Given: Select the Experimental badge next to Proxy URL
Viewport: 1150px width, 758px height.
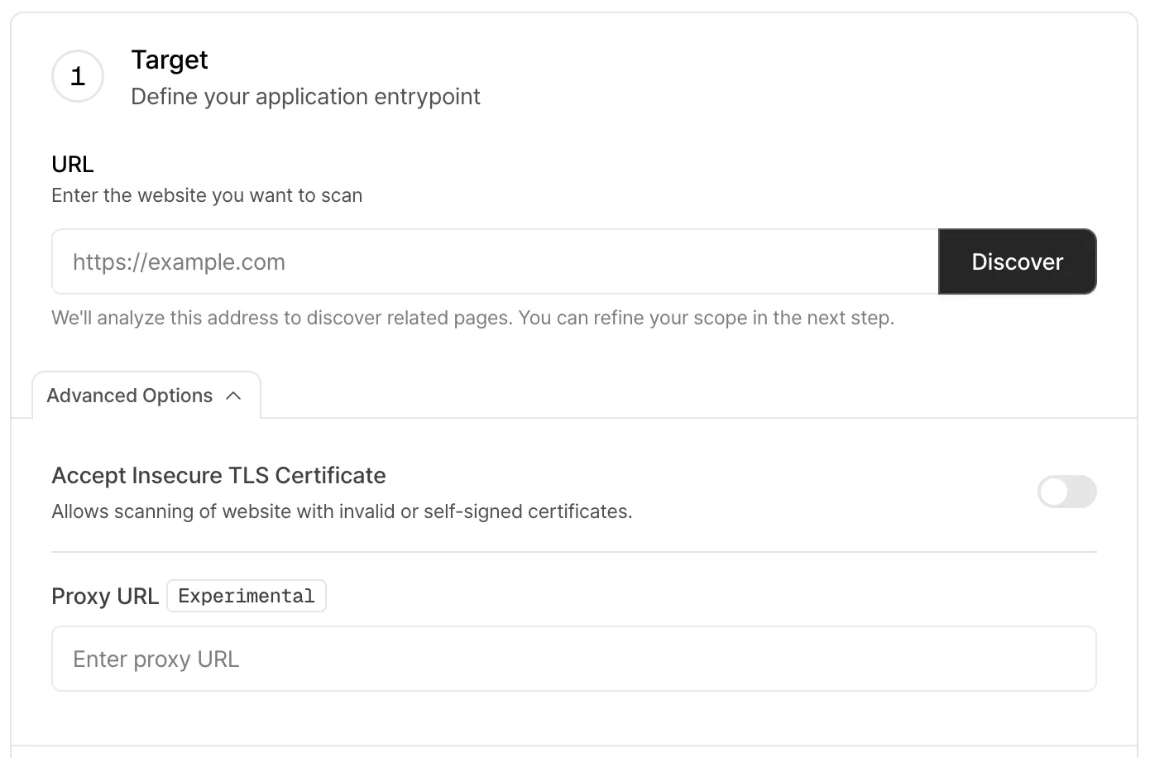Looking at the screenshot, I should pyautogui.click(x=246, y=596).
